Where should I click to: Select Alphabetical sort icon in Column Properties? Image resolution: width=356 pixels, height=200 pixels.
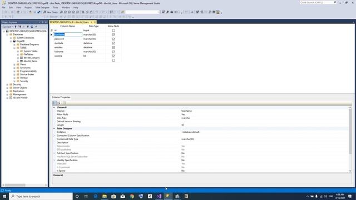[x=59, y=103]
